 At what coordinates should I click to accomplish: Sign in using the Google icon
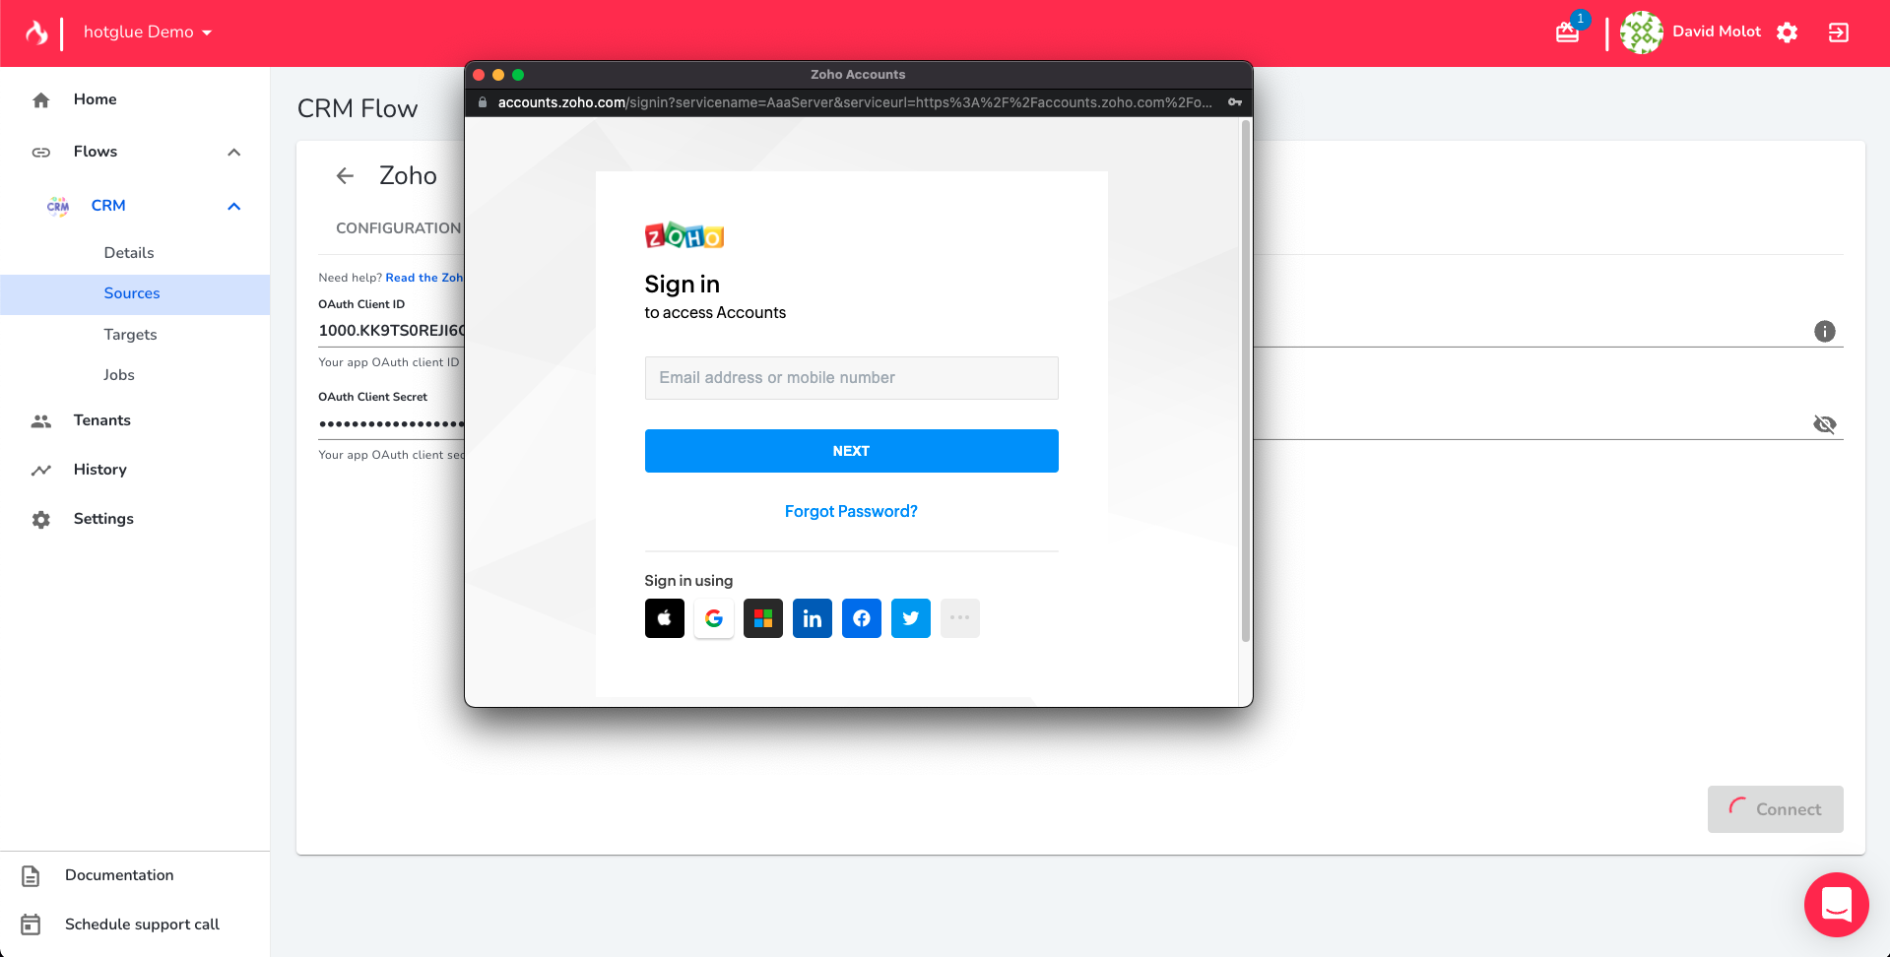713,618
